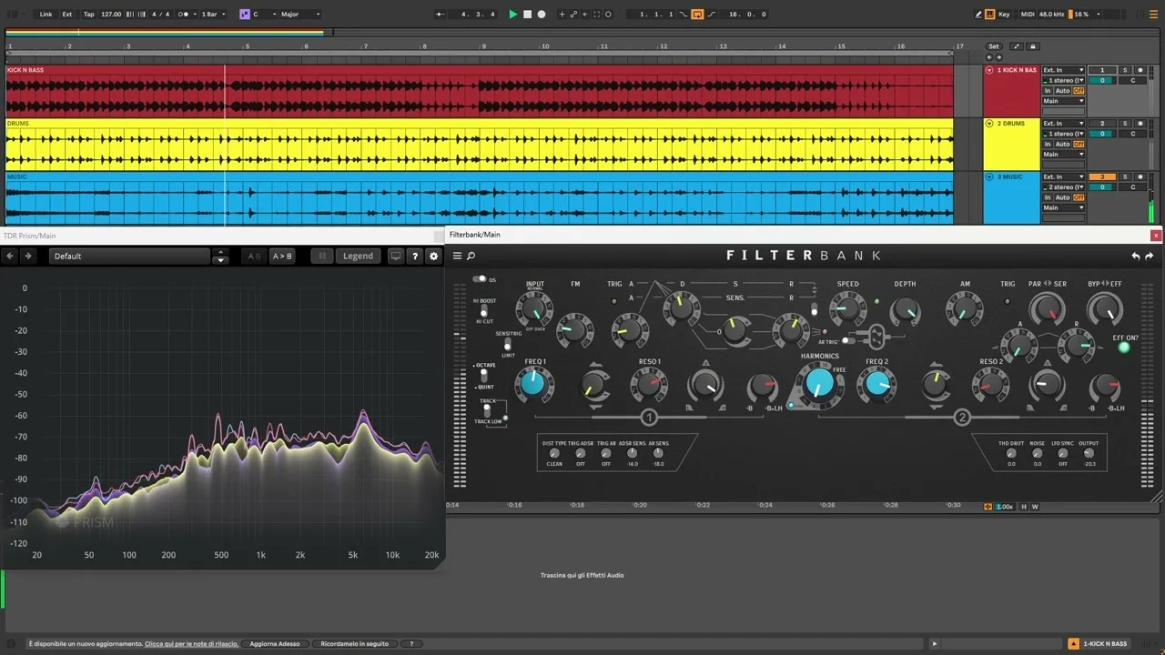This screenshot has width=1165, height=655.
Task: Click the tempo field showing 127.00
Action: (x=111, y=15)
